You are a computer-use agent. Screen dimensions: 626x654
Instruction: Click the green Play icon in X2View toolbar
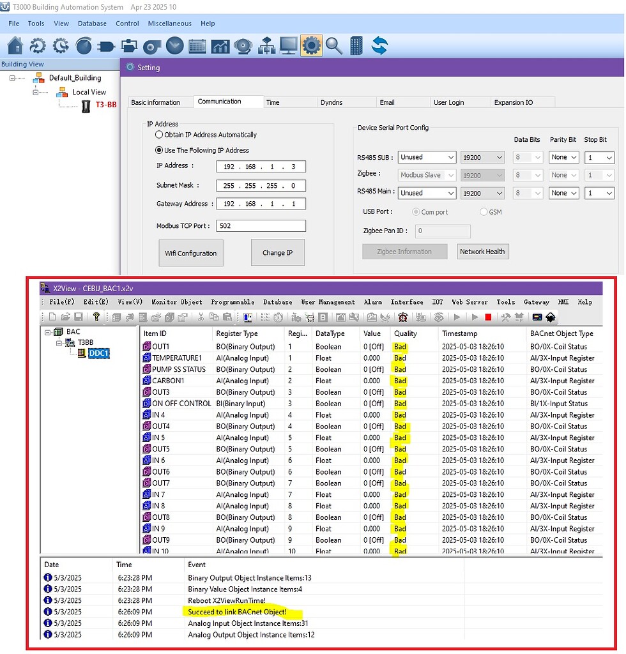[x=457, y=316]
